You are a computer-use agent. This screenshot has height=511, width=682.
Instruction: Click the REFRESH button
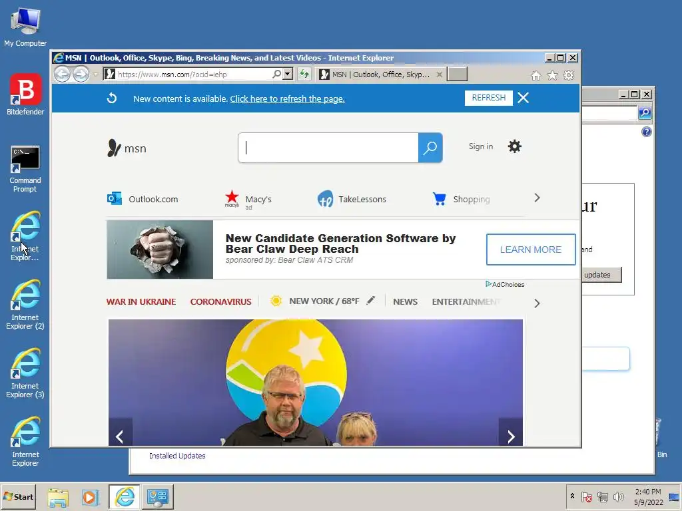(488, 98)
